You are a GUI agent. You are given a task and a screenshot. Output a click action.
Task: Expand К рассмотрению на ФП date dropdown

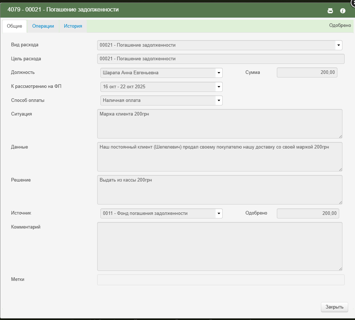tap(218, 87)
